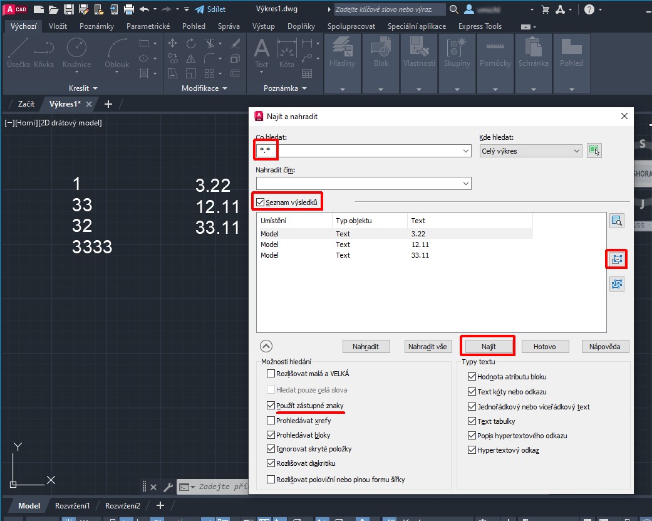
Task: Click the Text annotation tool icon
Action: [261, 48]
